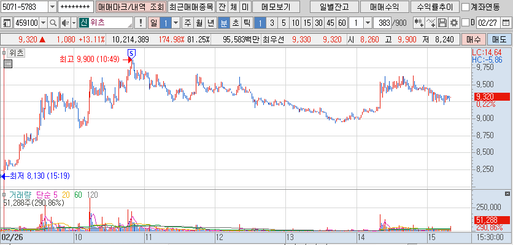Choose 45-minute interval
The image size is (513, 245).
pyautogui.click(x=330, y=23)
